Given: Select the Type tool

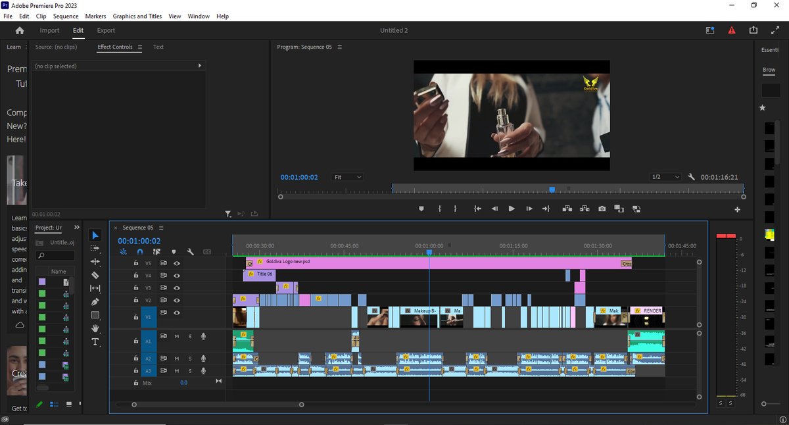Looking at the screenshot, I should 95,342.
